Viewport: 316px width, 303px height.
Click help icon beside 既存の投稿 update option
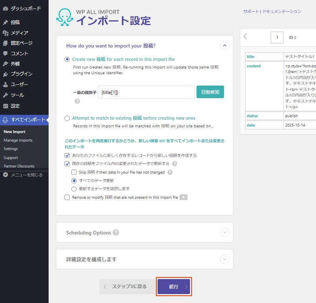coord(175,164)
